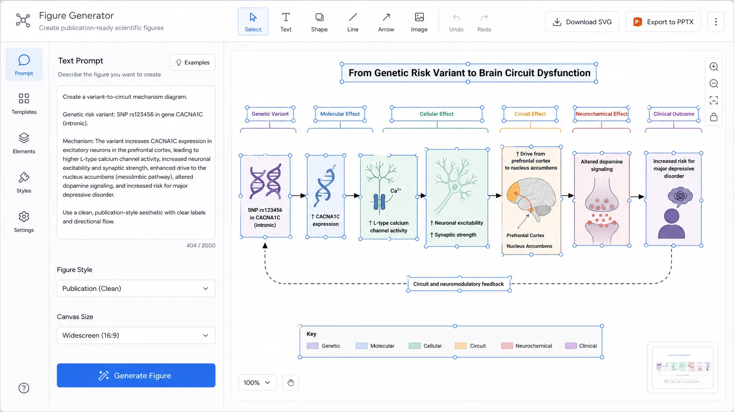734x412 pixels.
Task: Click the Genetic legend color swatch
Action: pos(312,346)
